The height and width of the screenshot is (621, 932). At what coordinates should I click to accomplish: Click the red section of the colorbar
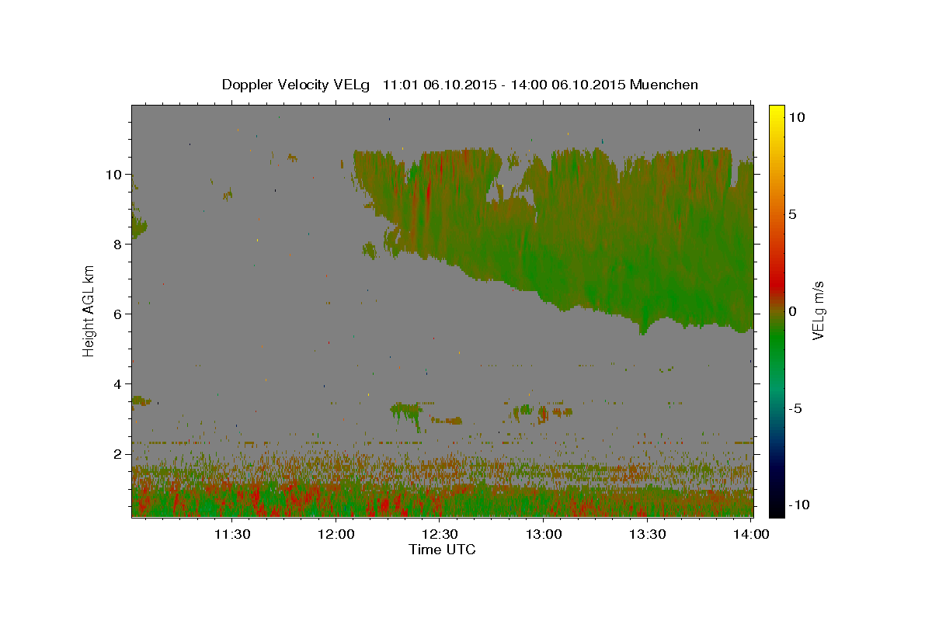[777, 283]
